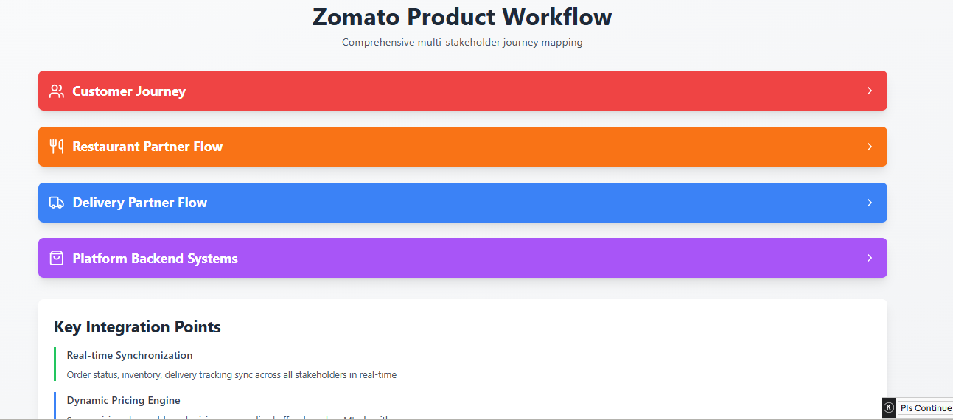This screenshot has height=420, width=953.
Task: Select the Customer Journey section title
Action: pyautogui.click(x=129, y=91)
